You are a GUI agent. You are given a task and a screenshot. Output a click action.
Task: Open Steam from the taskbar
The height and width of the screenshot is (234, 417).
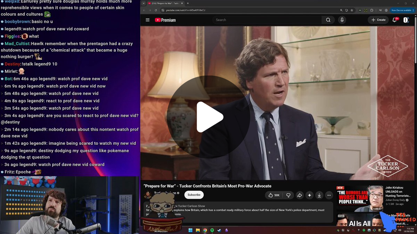tap(219, 230)
